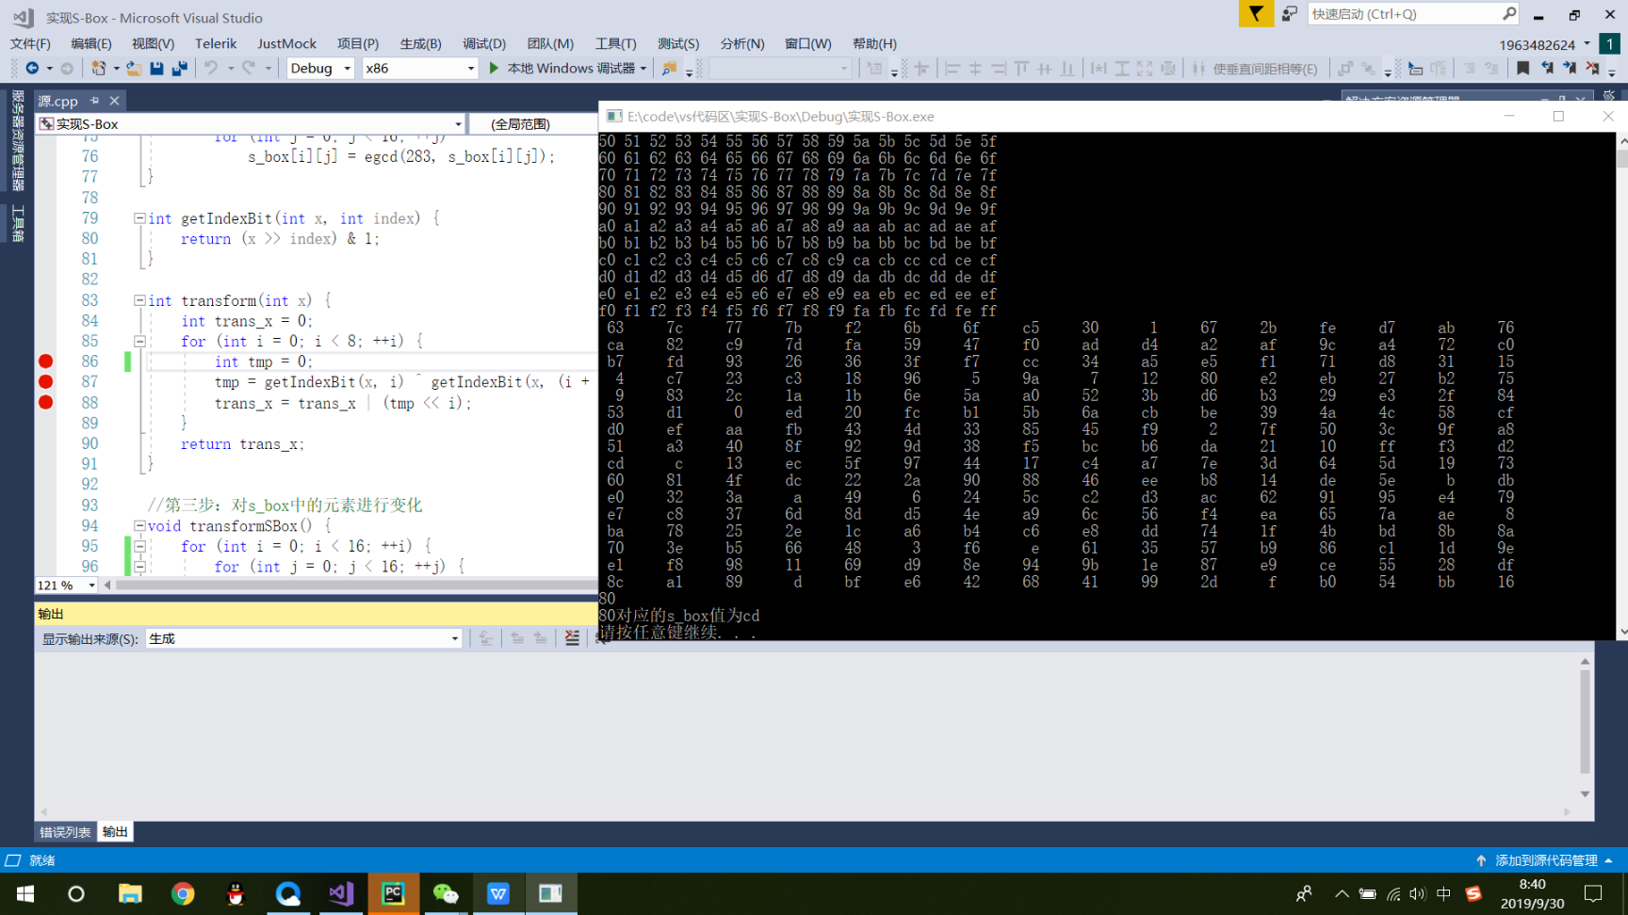This screenshot has width=1628, height=915.
Task: Click the notifications flag icon
Action: 1256,13
